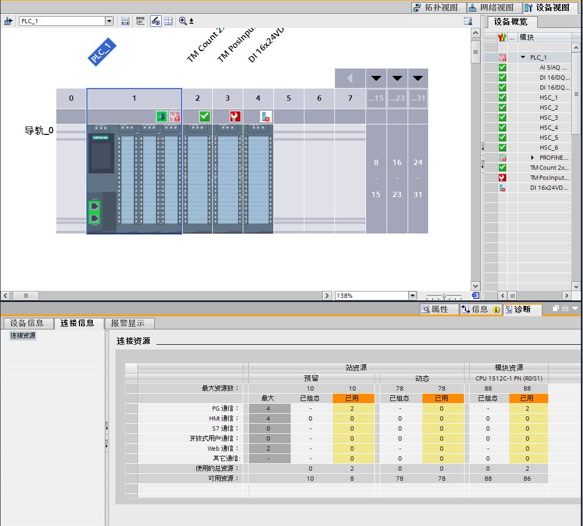Click the red wrench maintenance icon above slot 3
The height and width of the screenshot is (526, 583).
point(235,116)
